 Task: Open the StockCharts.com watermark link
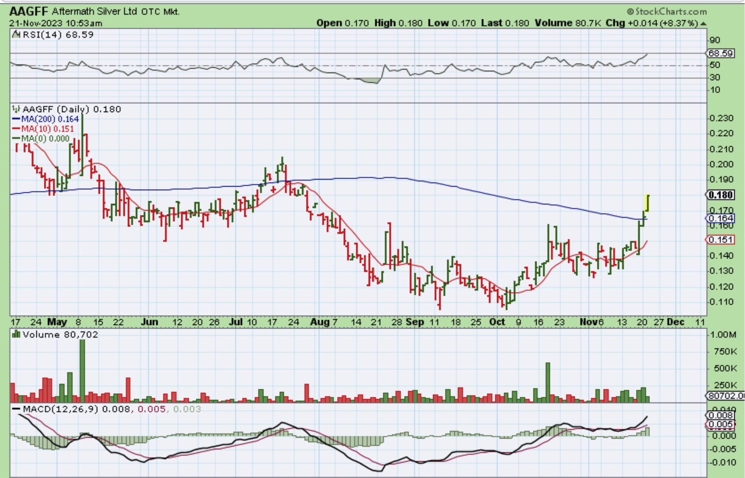tap(670, 12)
